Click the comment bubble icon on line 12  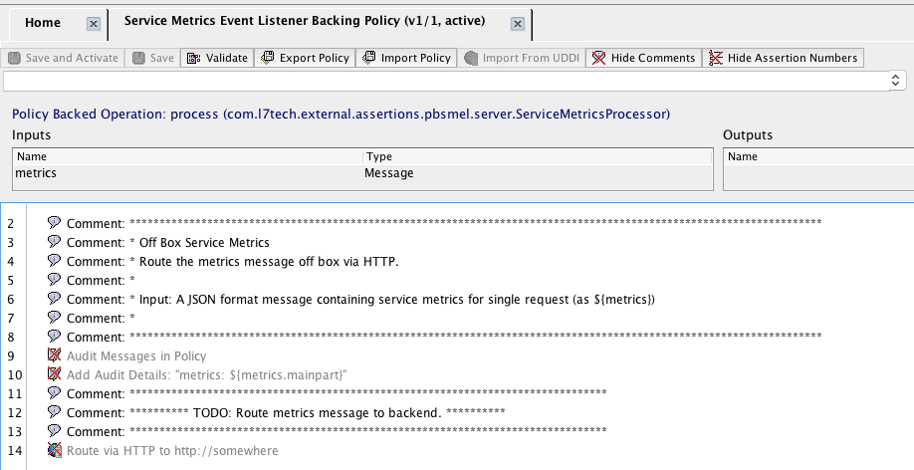54,412
